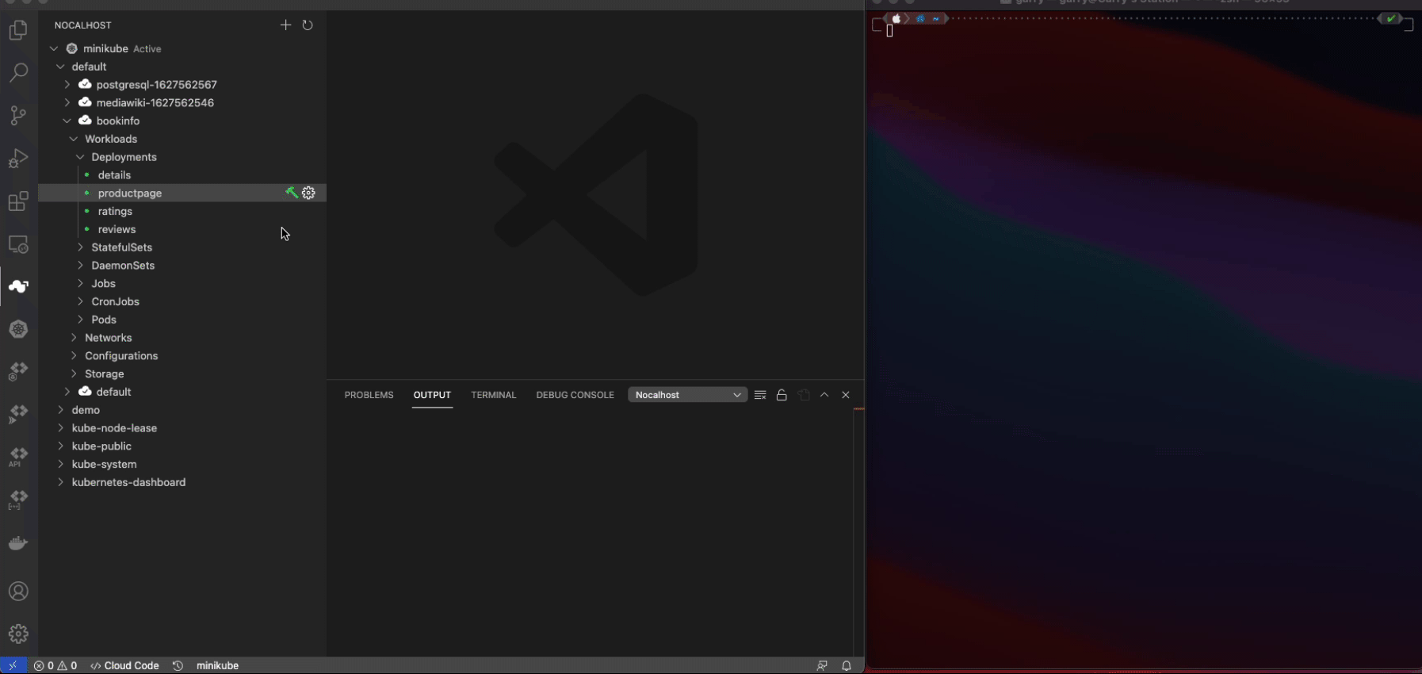Open the notifications bell
This screenshot has width=1422, height=674.
coord(847,665)
